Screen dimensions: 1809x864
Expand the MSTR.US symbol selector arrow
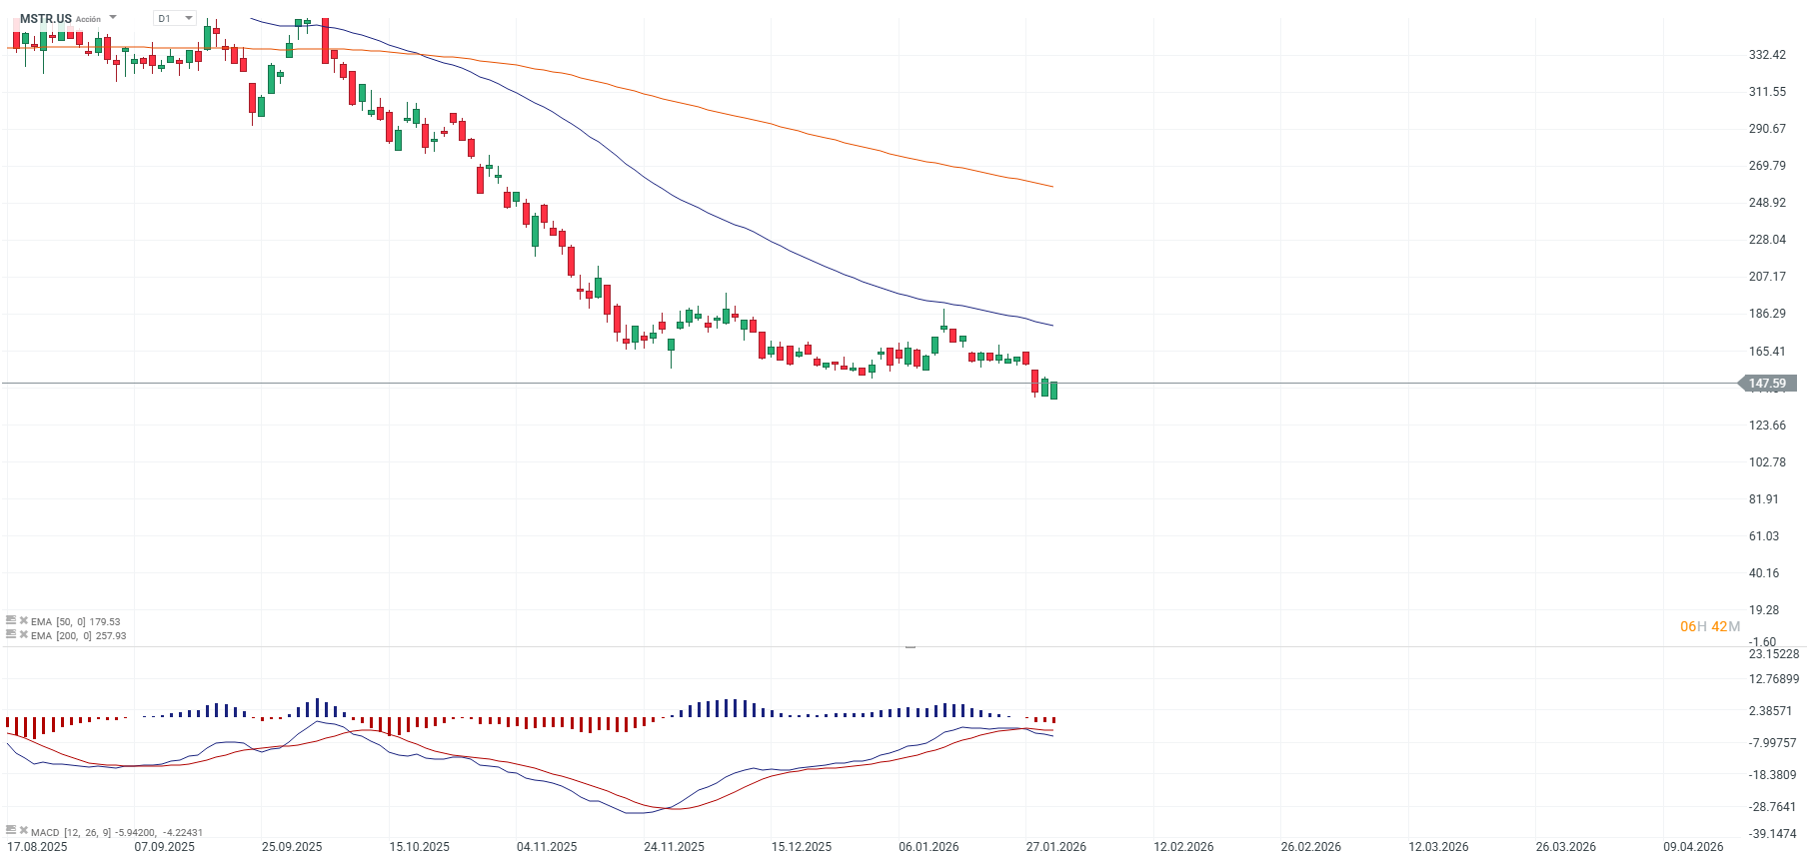coord(112,17)
